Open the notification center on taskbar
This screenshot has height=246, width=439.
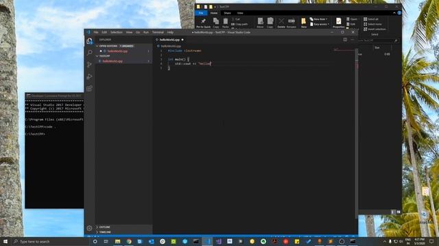[431, 241]
